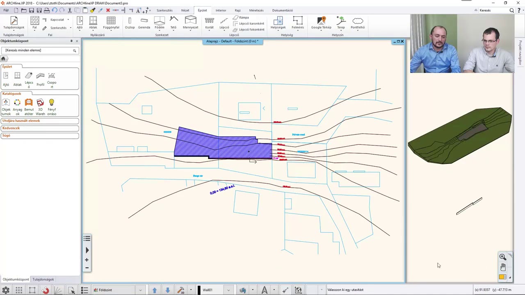Select the Oszlop column tool
Viewport: 525px width, 295px height.
pyautogui.click(x=130, y=23)
